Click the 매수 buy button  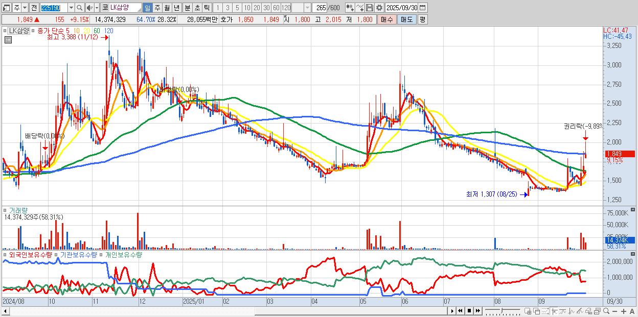[x=387, y=19]
